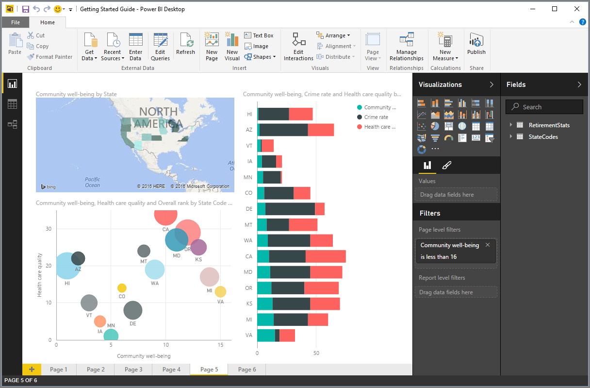Select the pie chart visualization icon

435,126
